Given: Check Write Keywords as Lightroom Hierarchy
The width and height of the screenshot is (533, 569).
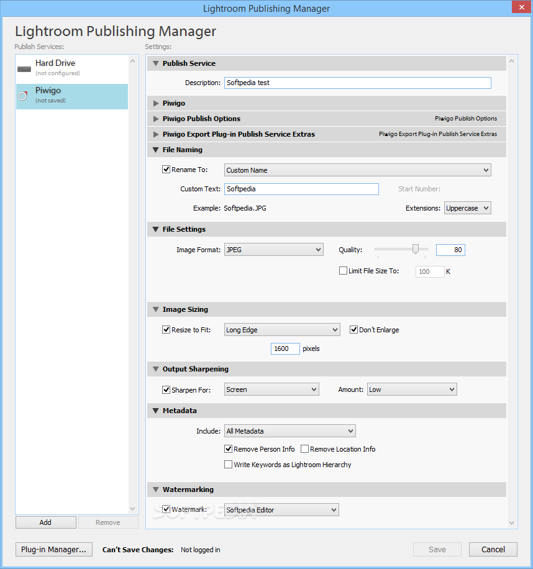Looking at the screenshot, I should (228, 465).
